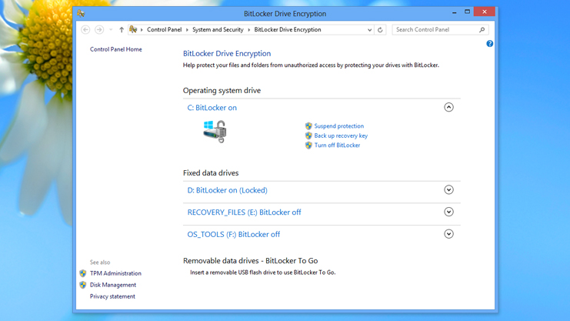Click OS_TOOLS (F:) BitLocker off link
The width and height of the screenshot is (570, 321).
pyautogui.click(x=233, y=235)
